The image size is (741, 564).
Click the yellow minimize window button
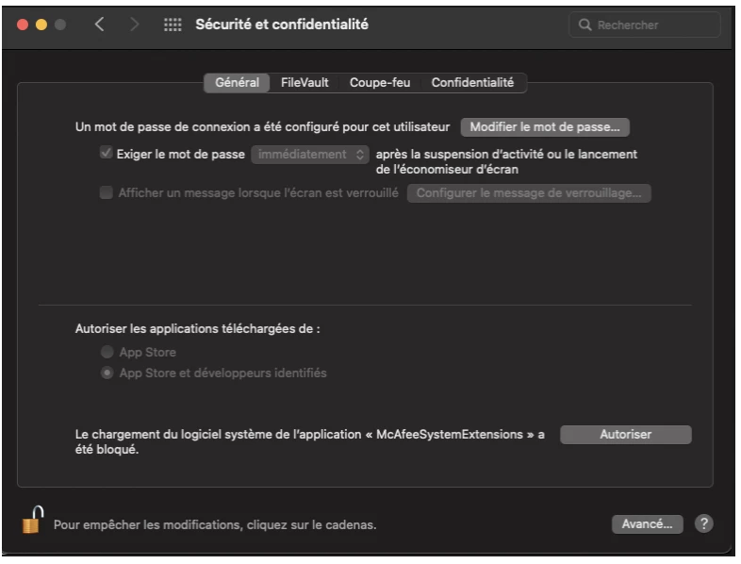click(x=41, y=25)
